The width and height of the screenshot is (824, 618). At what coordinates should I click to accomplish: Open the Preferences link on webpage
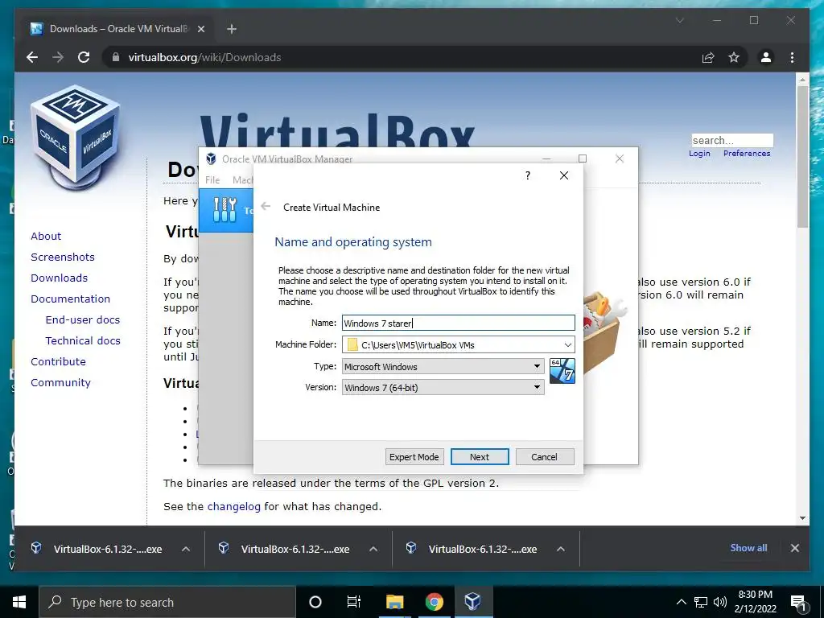746,153
